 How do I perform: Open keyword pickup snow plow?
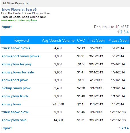tap(16, 88)
